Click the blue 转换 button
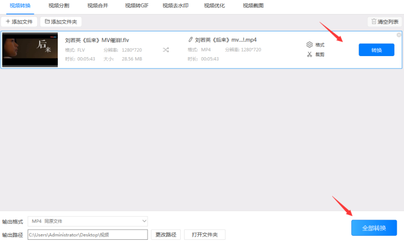This screenshot has width=404, height=242. pyautogui.click(x=377, y=50)
